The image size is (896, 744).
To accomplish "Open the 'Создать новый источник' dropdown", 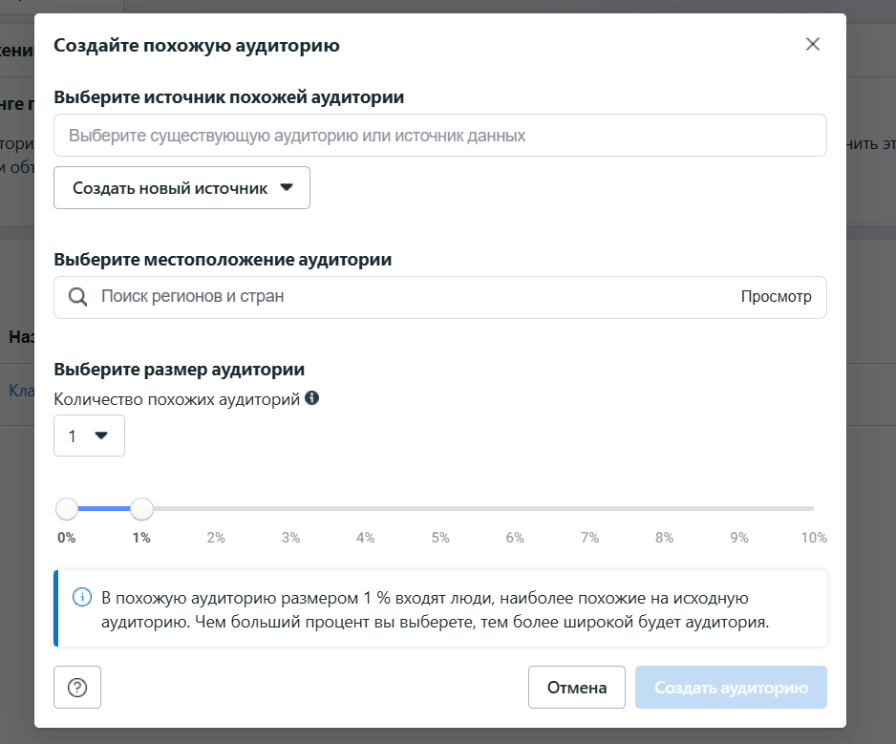I will point(181,187).
